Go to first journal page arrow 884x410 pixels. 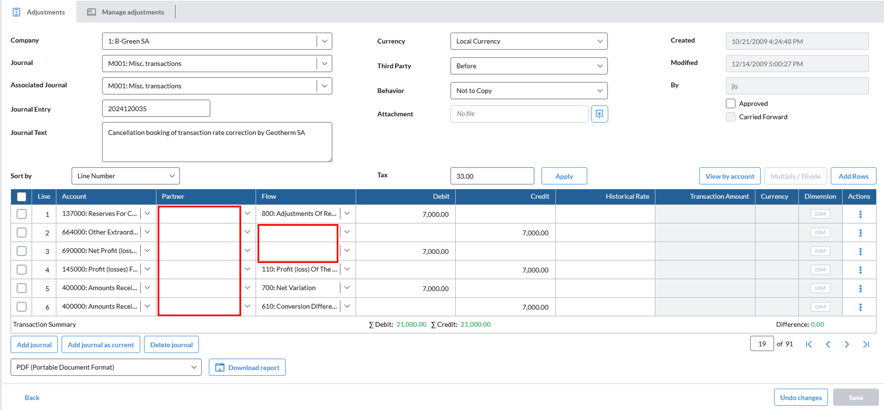pyautogui.click(x=809, y=344)
